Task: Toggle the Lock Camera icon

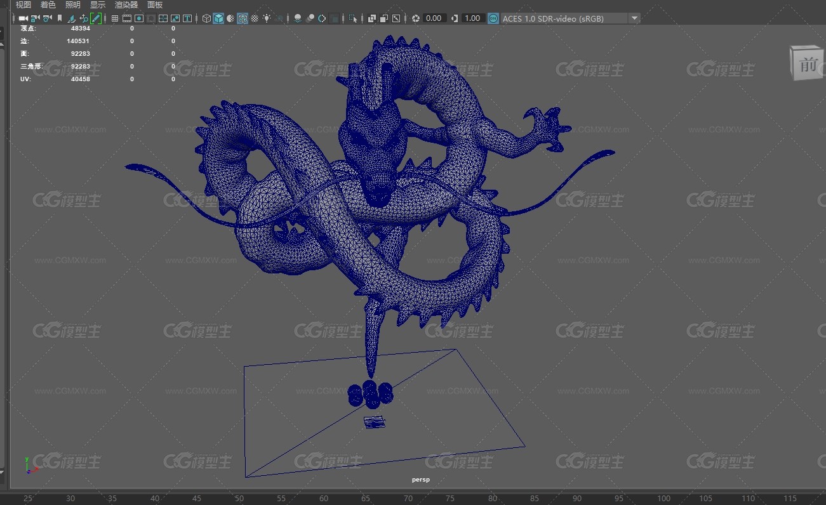Action: pos(35,18)
